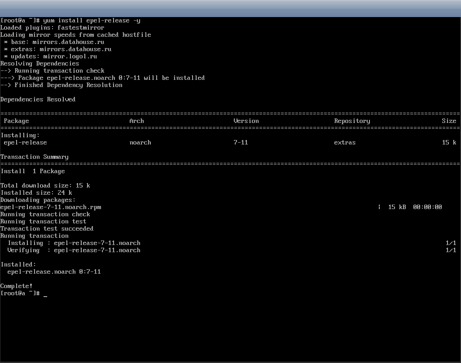Select "--> Finished Dependency Resolution" line
The image size is (461, 363).
point(61,85)
